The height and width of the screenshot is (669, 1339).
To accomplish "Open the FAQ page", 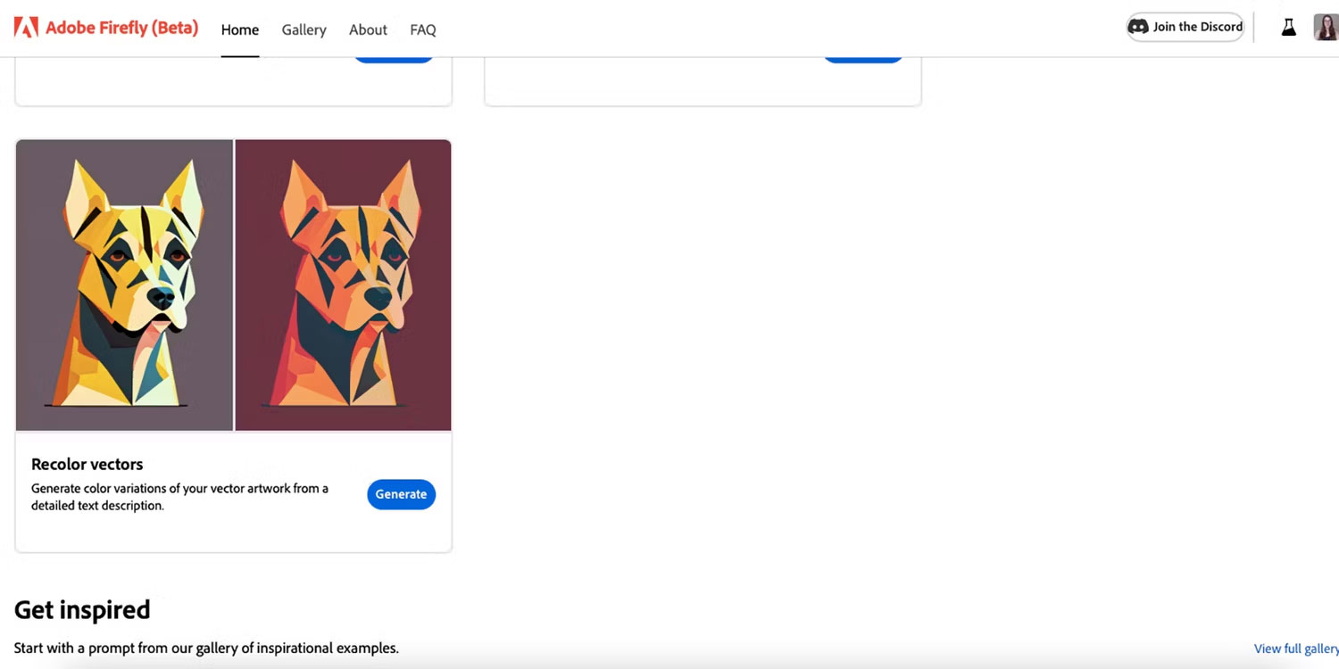I will (423, 29).
